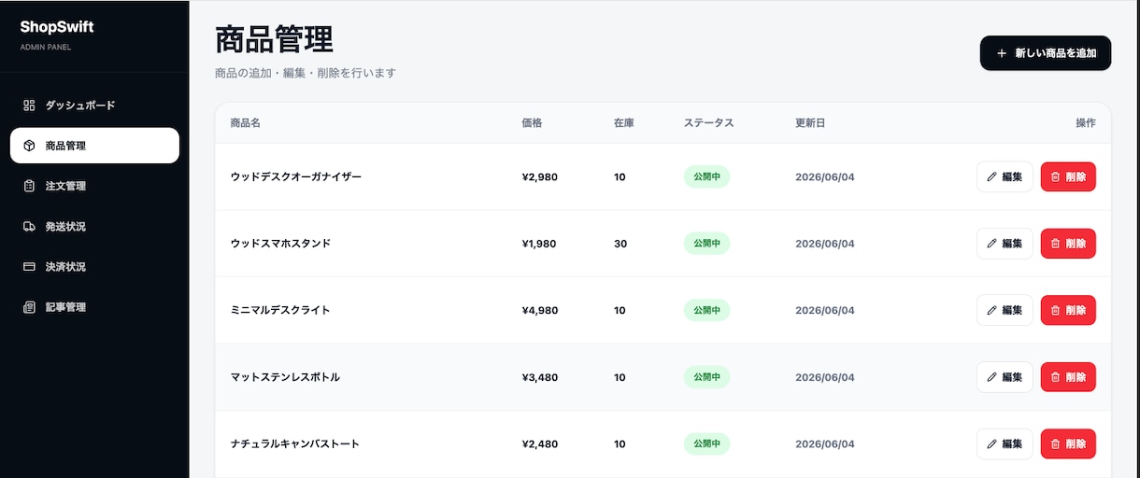Click the ADMIN PANEL label
Viewport: 1140px width, 478px height.
coord(46,47)
